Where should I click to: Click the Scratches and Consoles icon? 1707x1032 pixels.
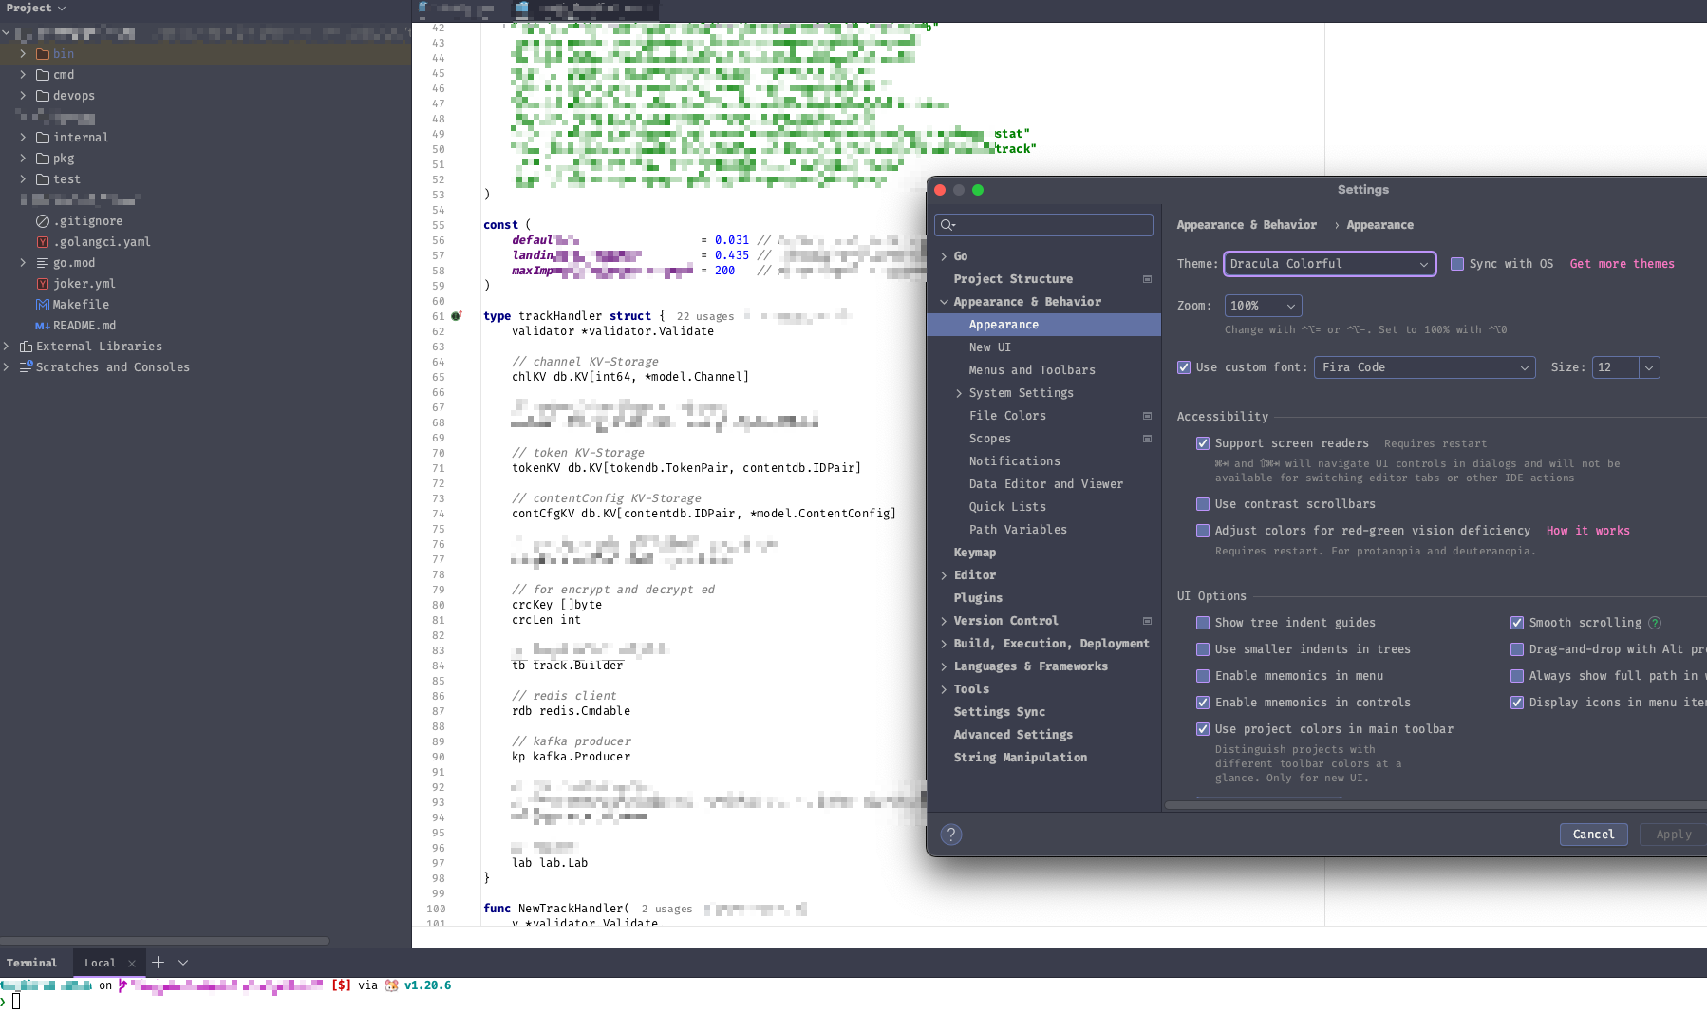tap(25, 367)
